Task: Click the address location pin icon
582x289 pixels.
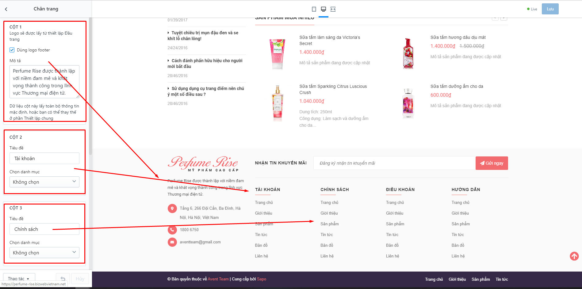Action: [x=172, y=208]
